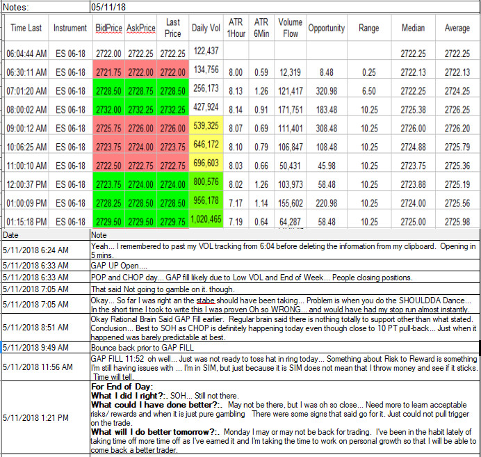Select the Last Price column header
Viewport: 481px width, 457px height.
172,28
